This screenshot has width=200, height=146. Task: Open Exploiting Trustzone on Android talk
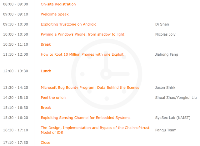tap(69, 24)
